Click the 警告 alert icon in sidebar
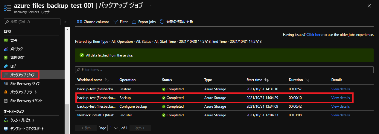Viewport: 379px width, 134px height. [6, 40]
